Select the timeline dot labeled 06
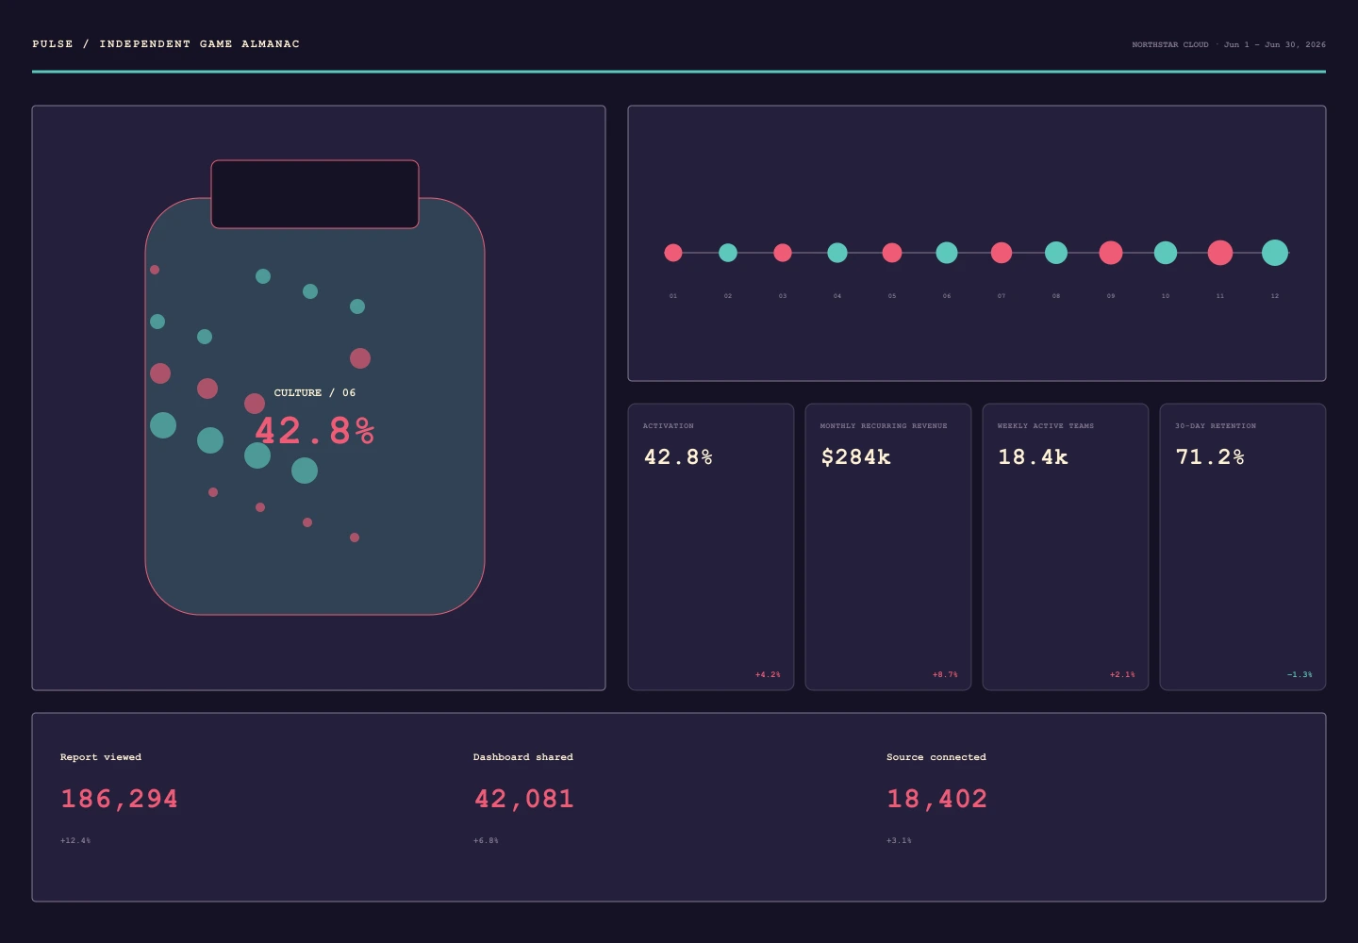 click(947, 253)
